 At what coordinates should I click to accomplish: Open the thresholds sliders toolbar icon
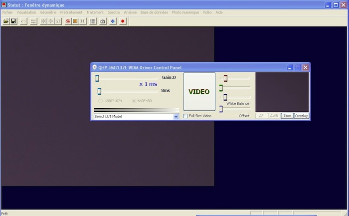[x=33, y=21]
